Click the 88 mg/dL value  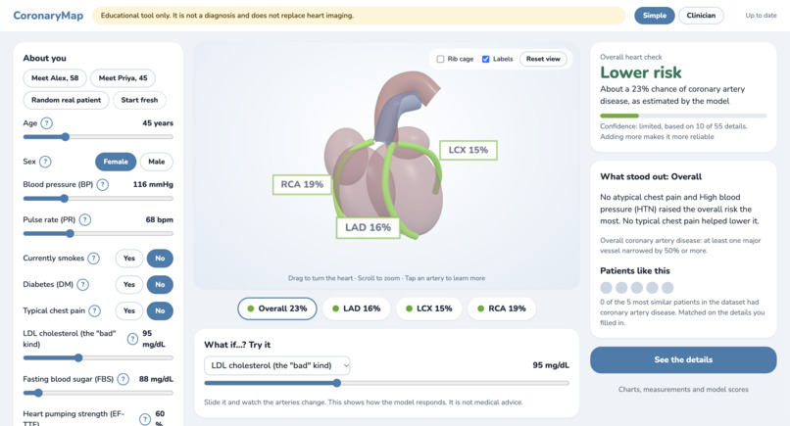[156, 379]
